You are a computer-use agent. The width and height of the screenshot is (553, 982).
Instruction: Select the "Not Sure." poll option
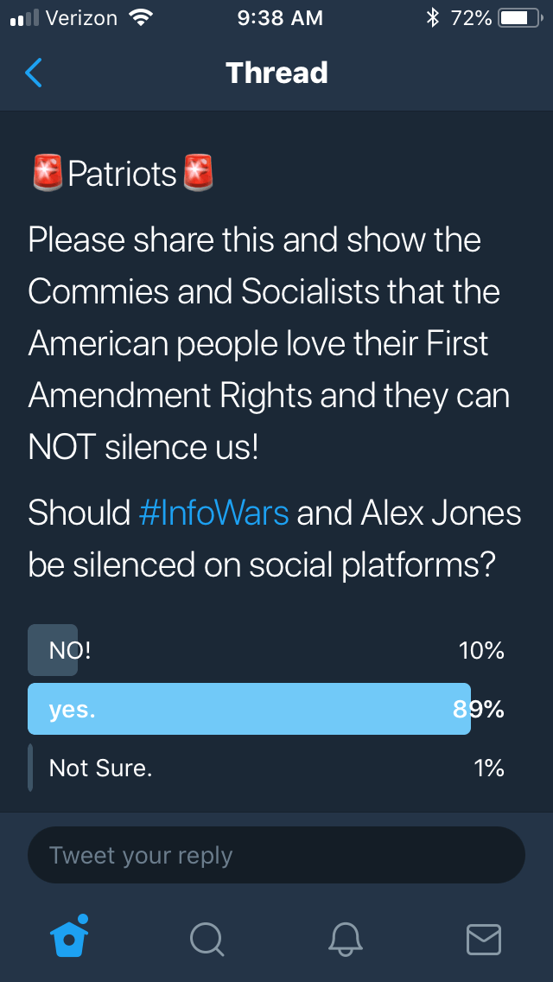(x=100, y=768)
